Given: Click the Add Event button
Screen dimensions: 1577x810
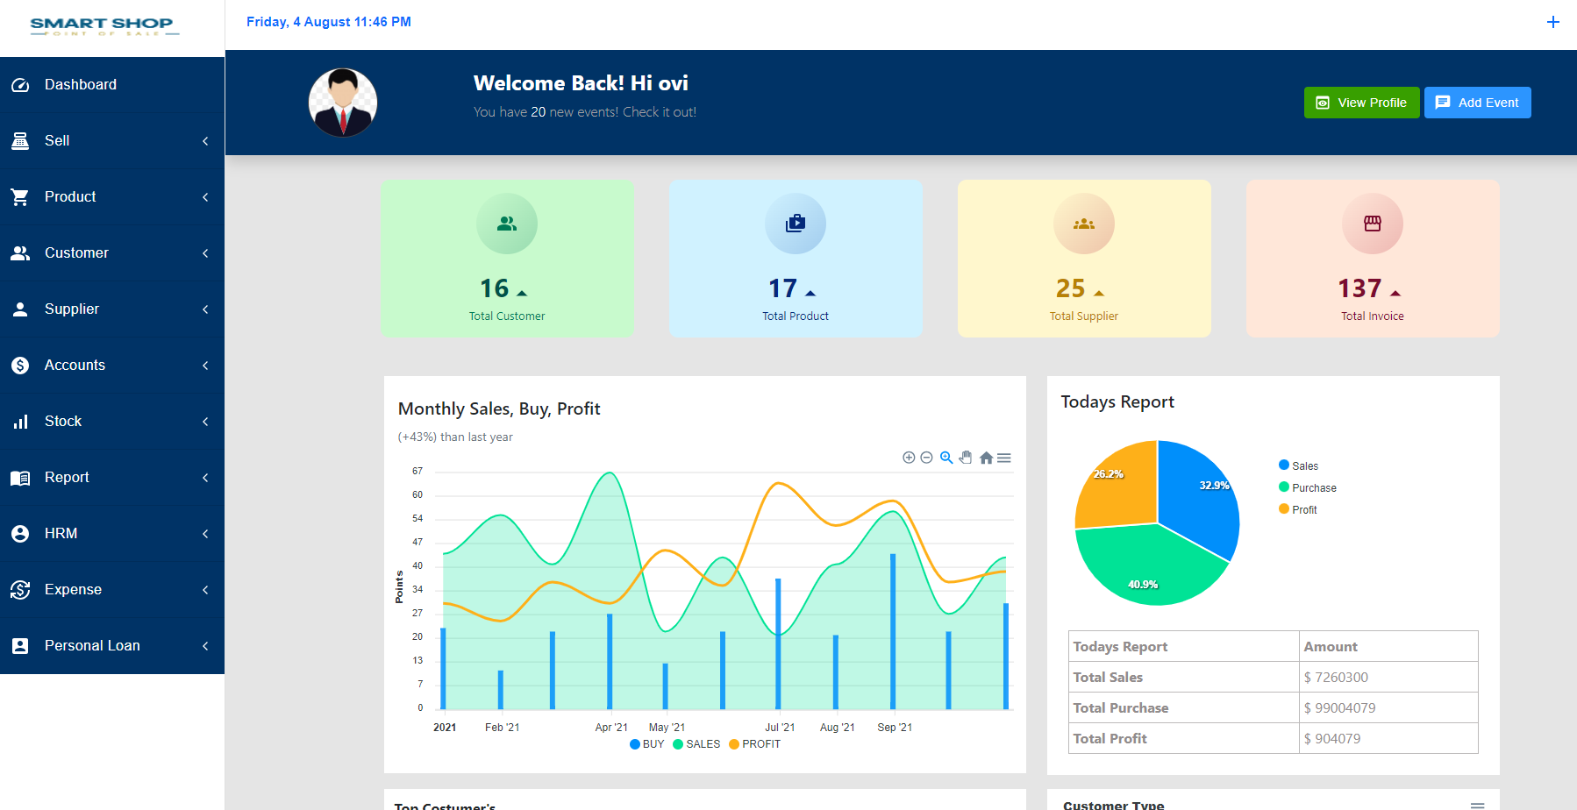Looking at the screenshot, I should click(x=1477, y=103).
